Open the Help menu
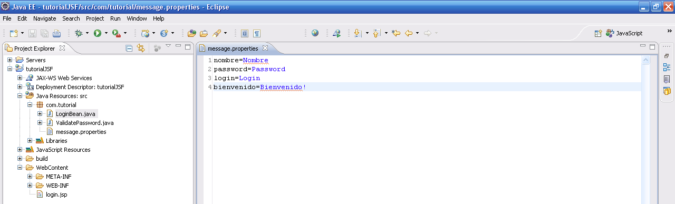This screenshot has width=675, height=204. (x=159, y=18)
